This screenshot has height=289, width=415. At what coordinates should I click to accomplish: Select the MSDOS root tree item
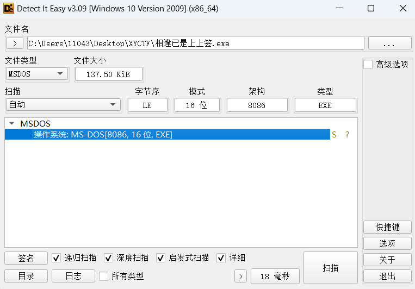35,123
